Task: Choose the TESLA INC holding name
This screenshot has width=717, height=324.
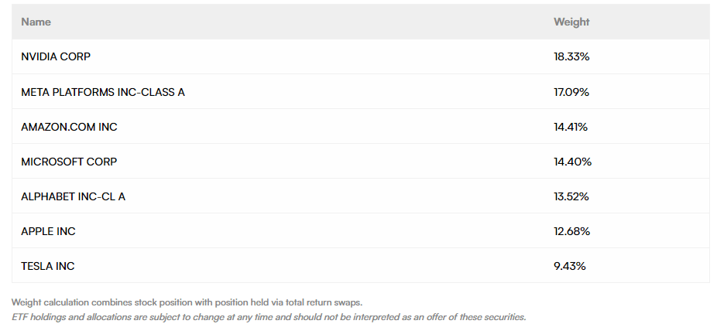Action: [x=48, y=266]
